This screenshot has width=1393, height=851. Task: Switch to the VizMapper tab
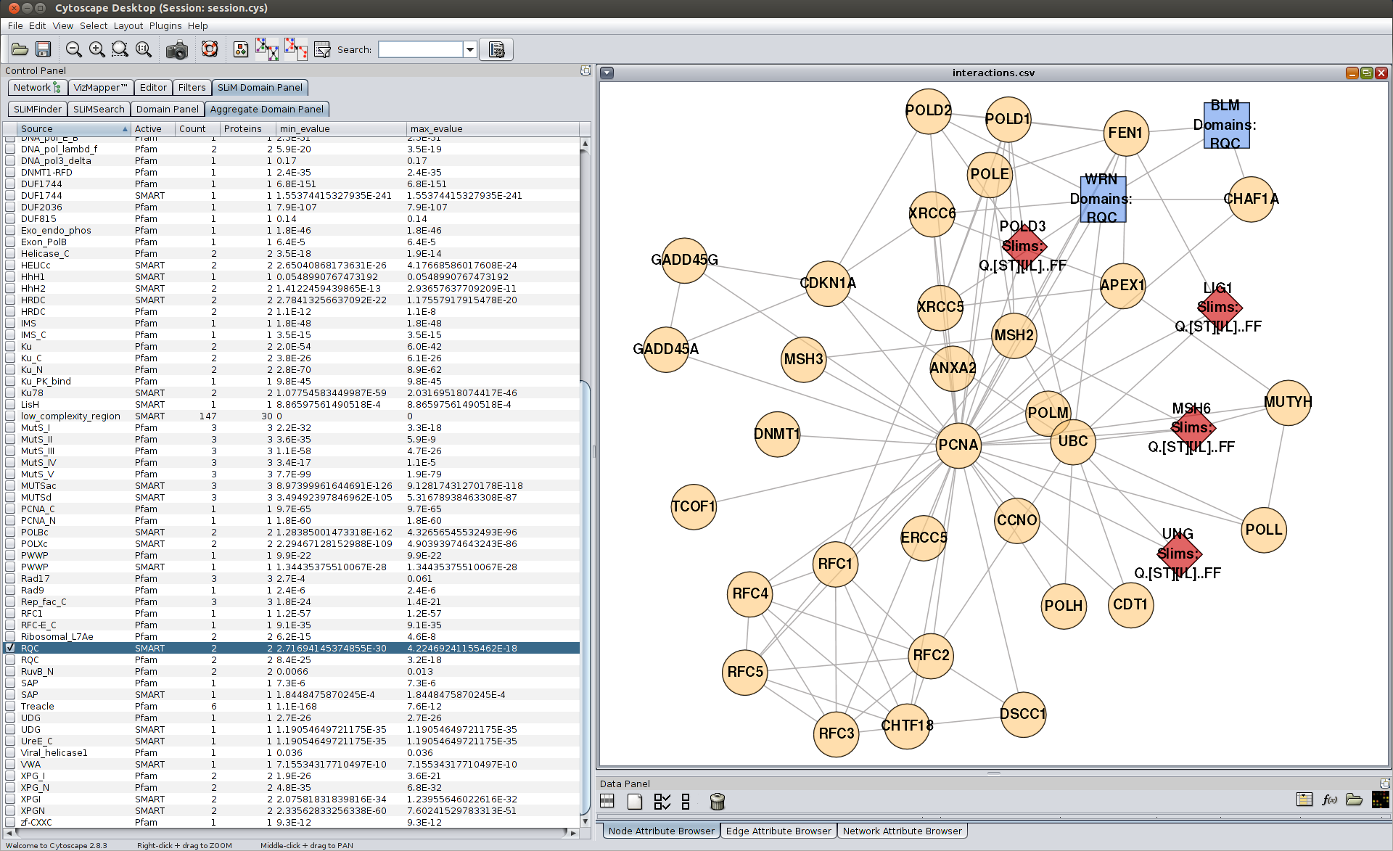100,87
